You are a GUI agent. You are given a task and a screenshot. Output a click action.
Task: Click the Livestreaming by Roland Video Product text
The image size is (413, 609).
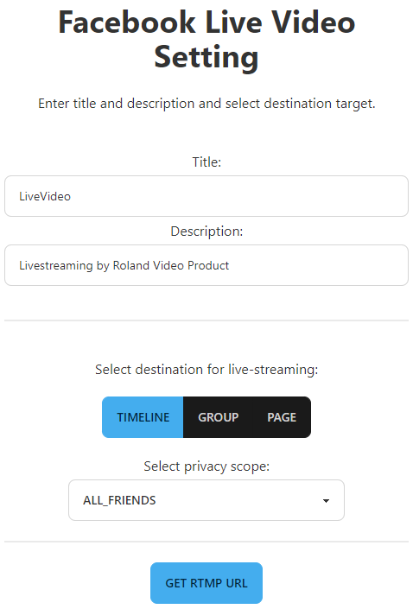pyautogui.click(x=124, y=266)
